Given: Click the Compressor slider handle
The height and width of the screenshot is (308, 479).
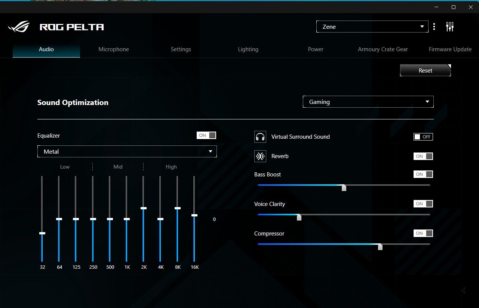Looking at the screenshot, I should [x=380, y=247].
